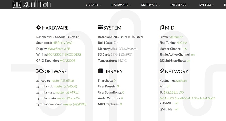
Task: Open the LIBRARY section heading
Action: tap(113, 71)
